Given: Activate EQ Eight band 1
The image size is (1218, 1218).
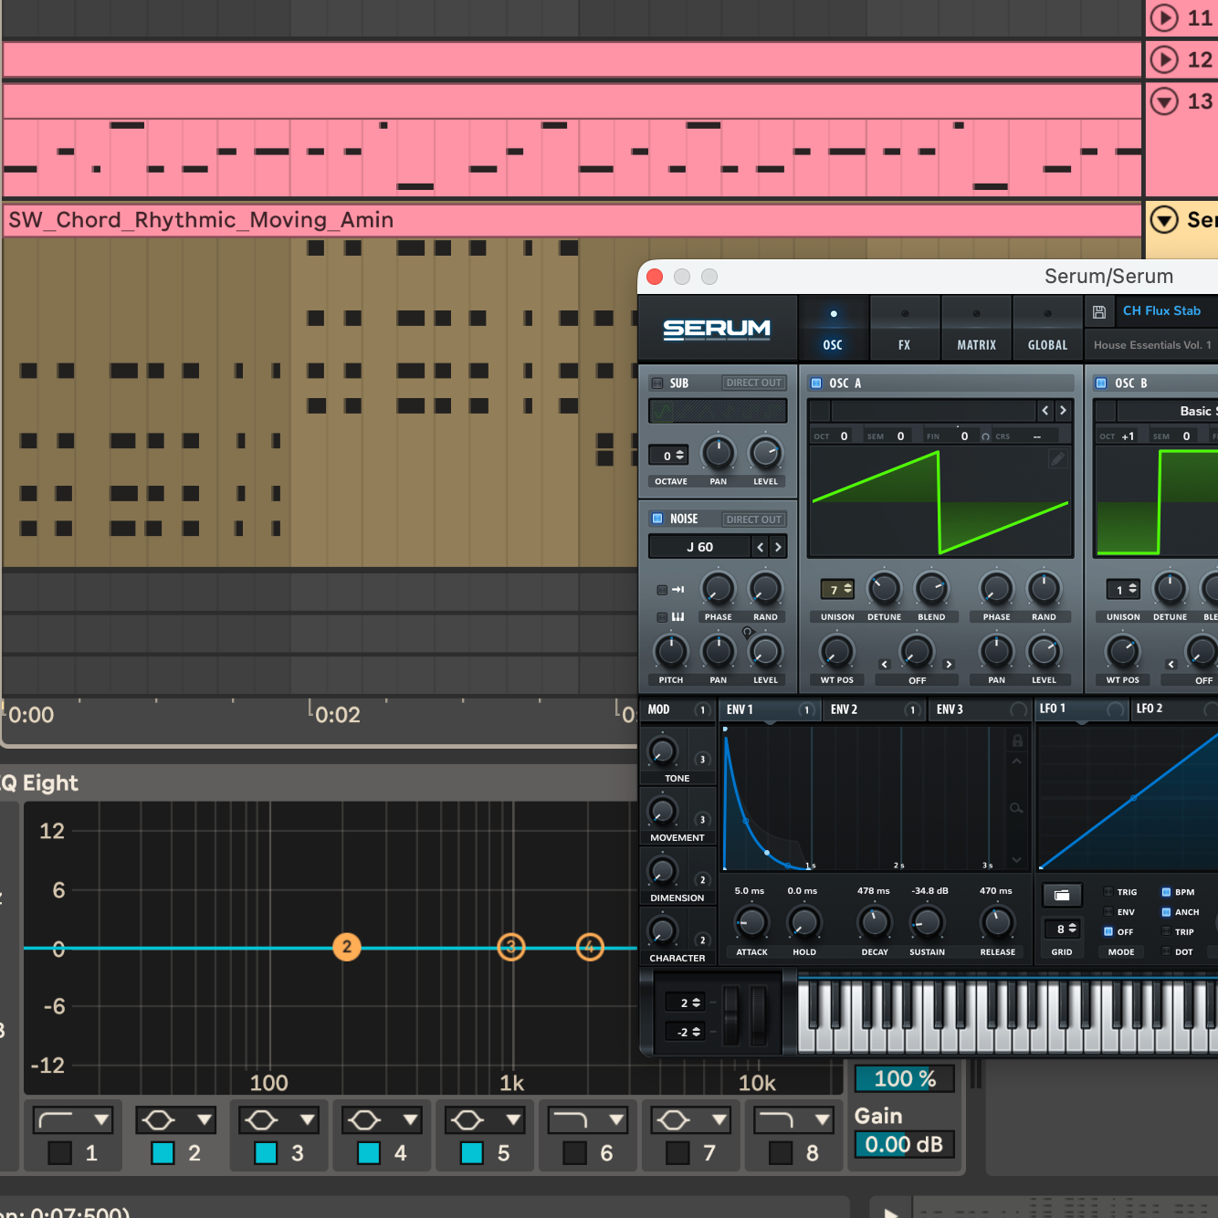Looking at the screenshot, I should pyautogui.click(x=60, y=1153).
